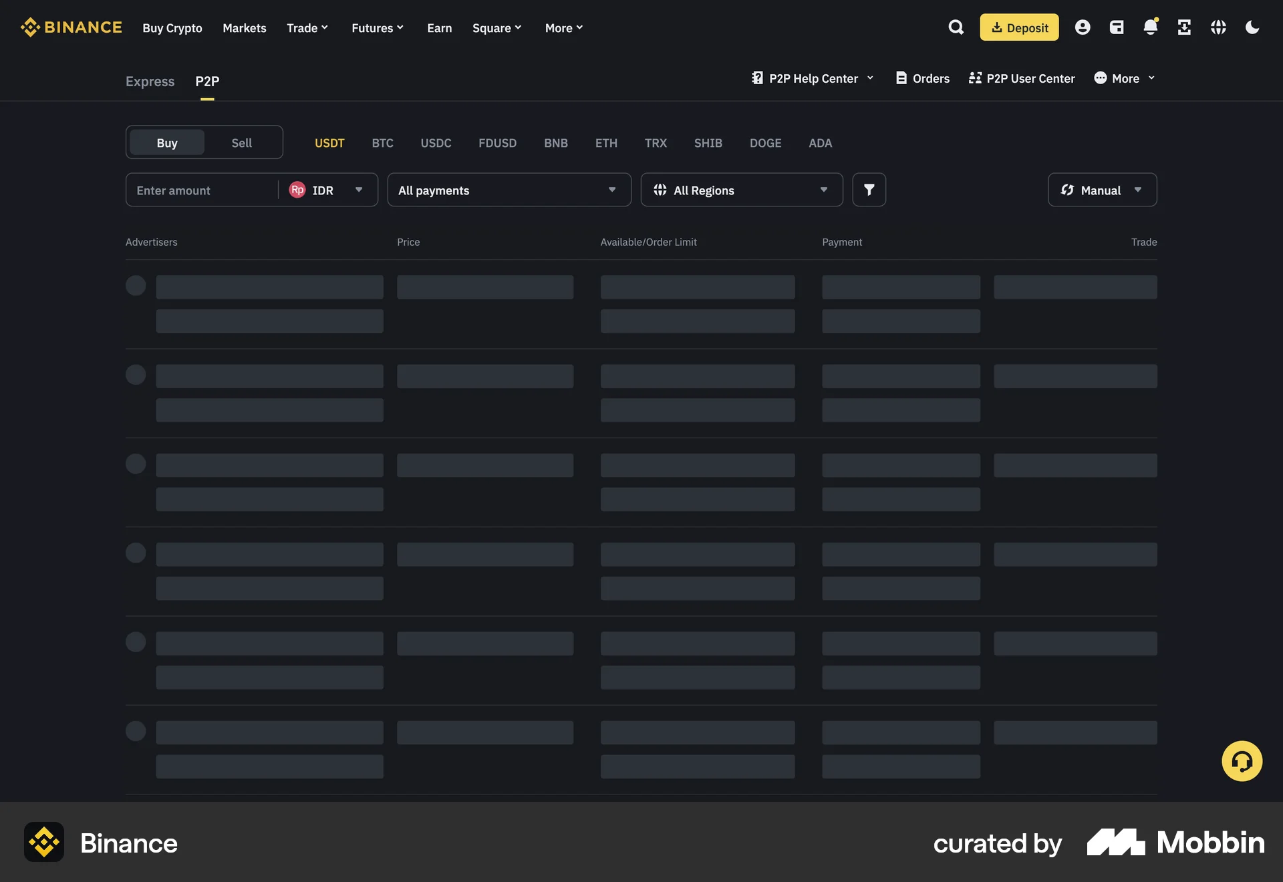Viewport: 1283px width, 882px height.
Task: Open the P2P Help Center link
Action: click(x=813, y=78)
